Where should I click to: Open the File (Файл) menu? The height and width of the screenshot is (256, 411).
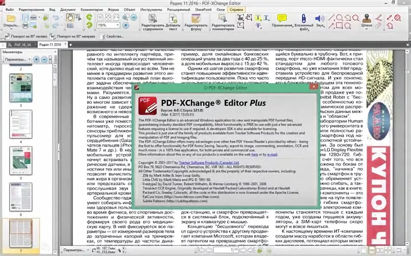coord(10,10)
